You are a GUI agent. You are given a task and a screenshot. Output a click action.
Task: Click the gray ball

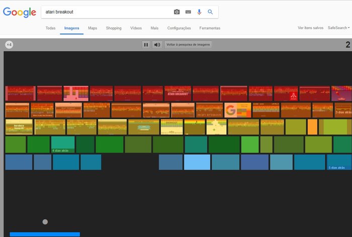click(45, 222)
